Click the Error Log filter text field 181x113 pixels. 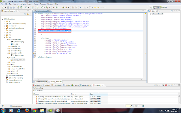(106, 91)
